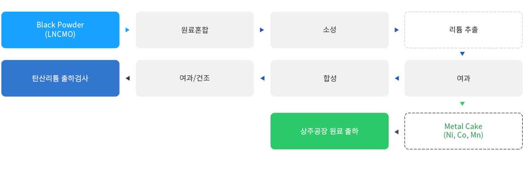Click the Metal Cake (Ni, Co, Mn) box
524x174 pixels.
pyautogui.click(x=464, y=131)
